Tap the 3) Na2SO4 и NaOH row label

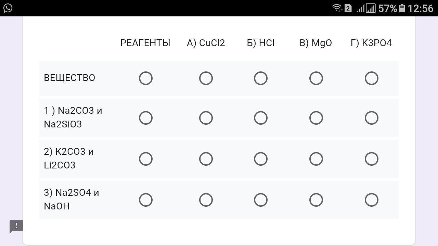point(72,199)
